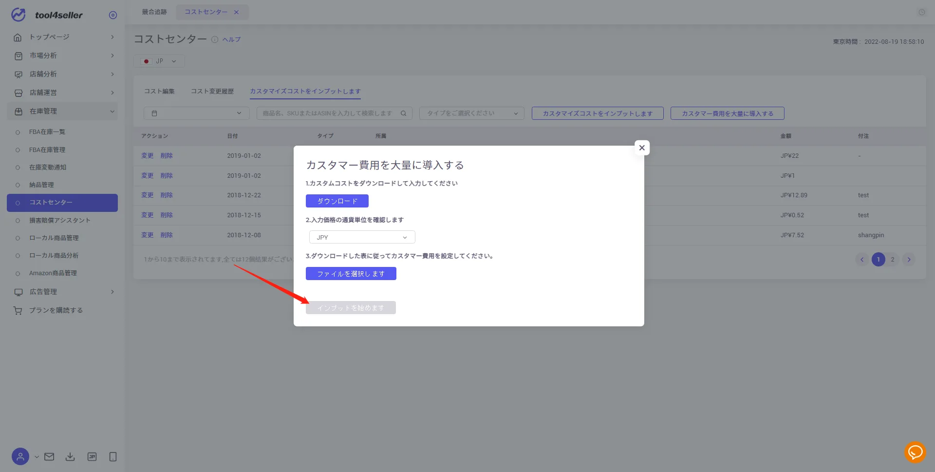Select FBA在庫管理 in sidebar
Viewport: 935px width, 472px height.
47,150
